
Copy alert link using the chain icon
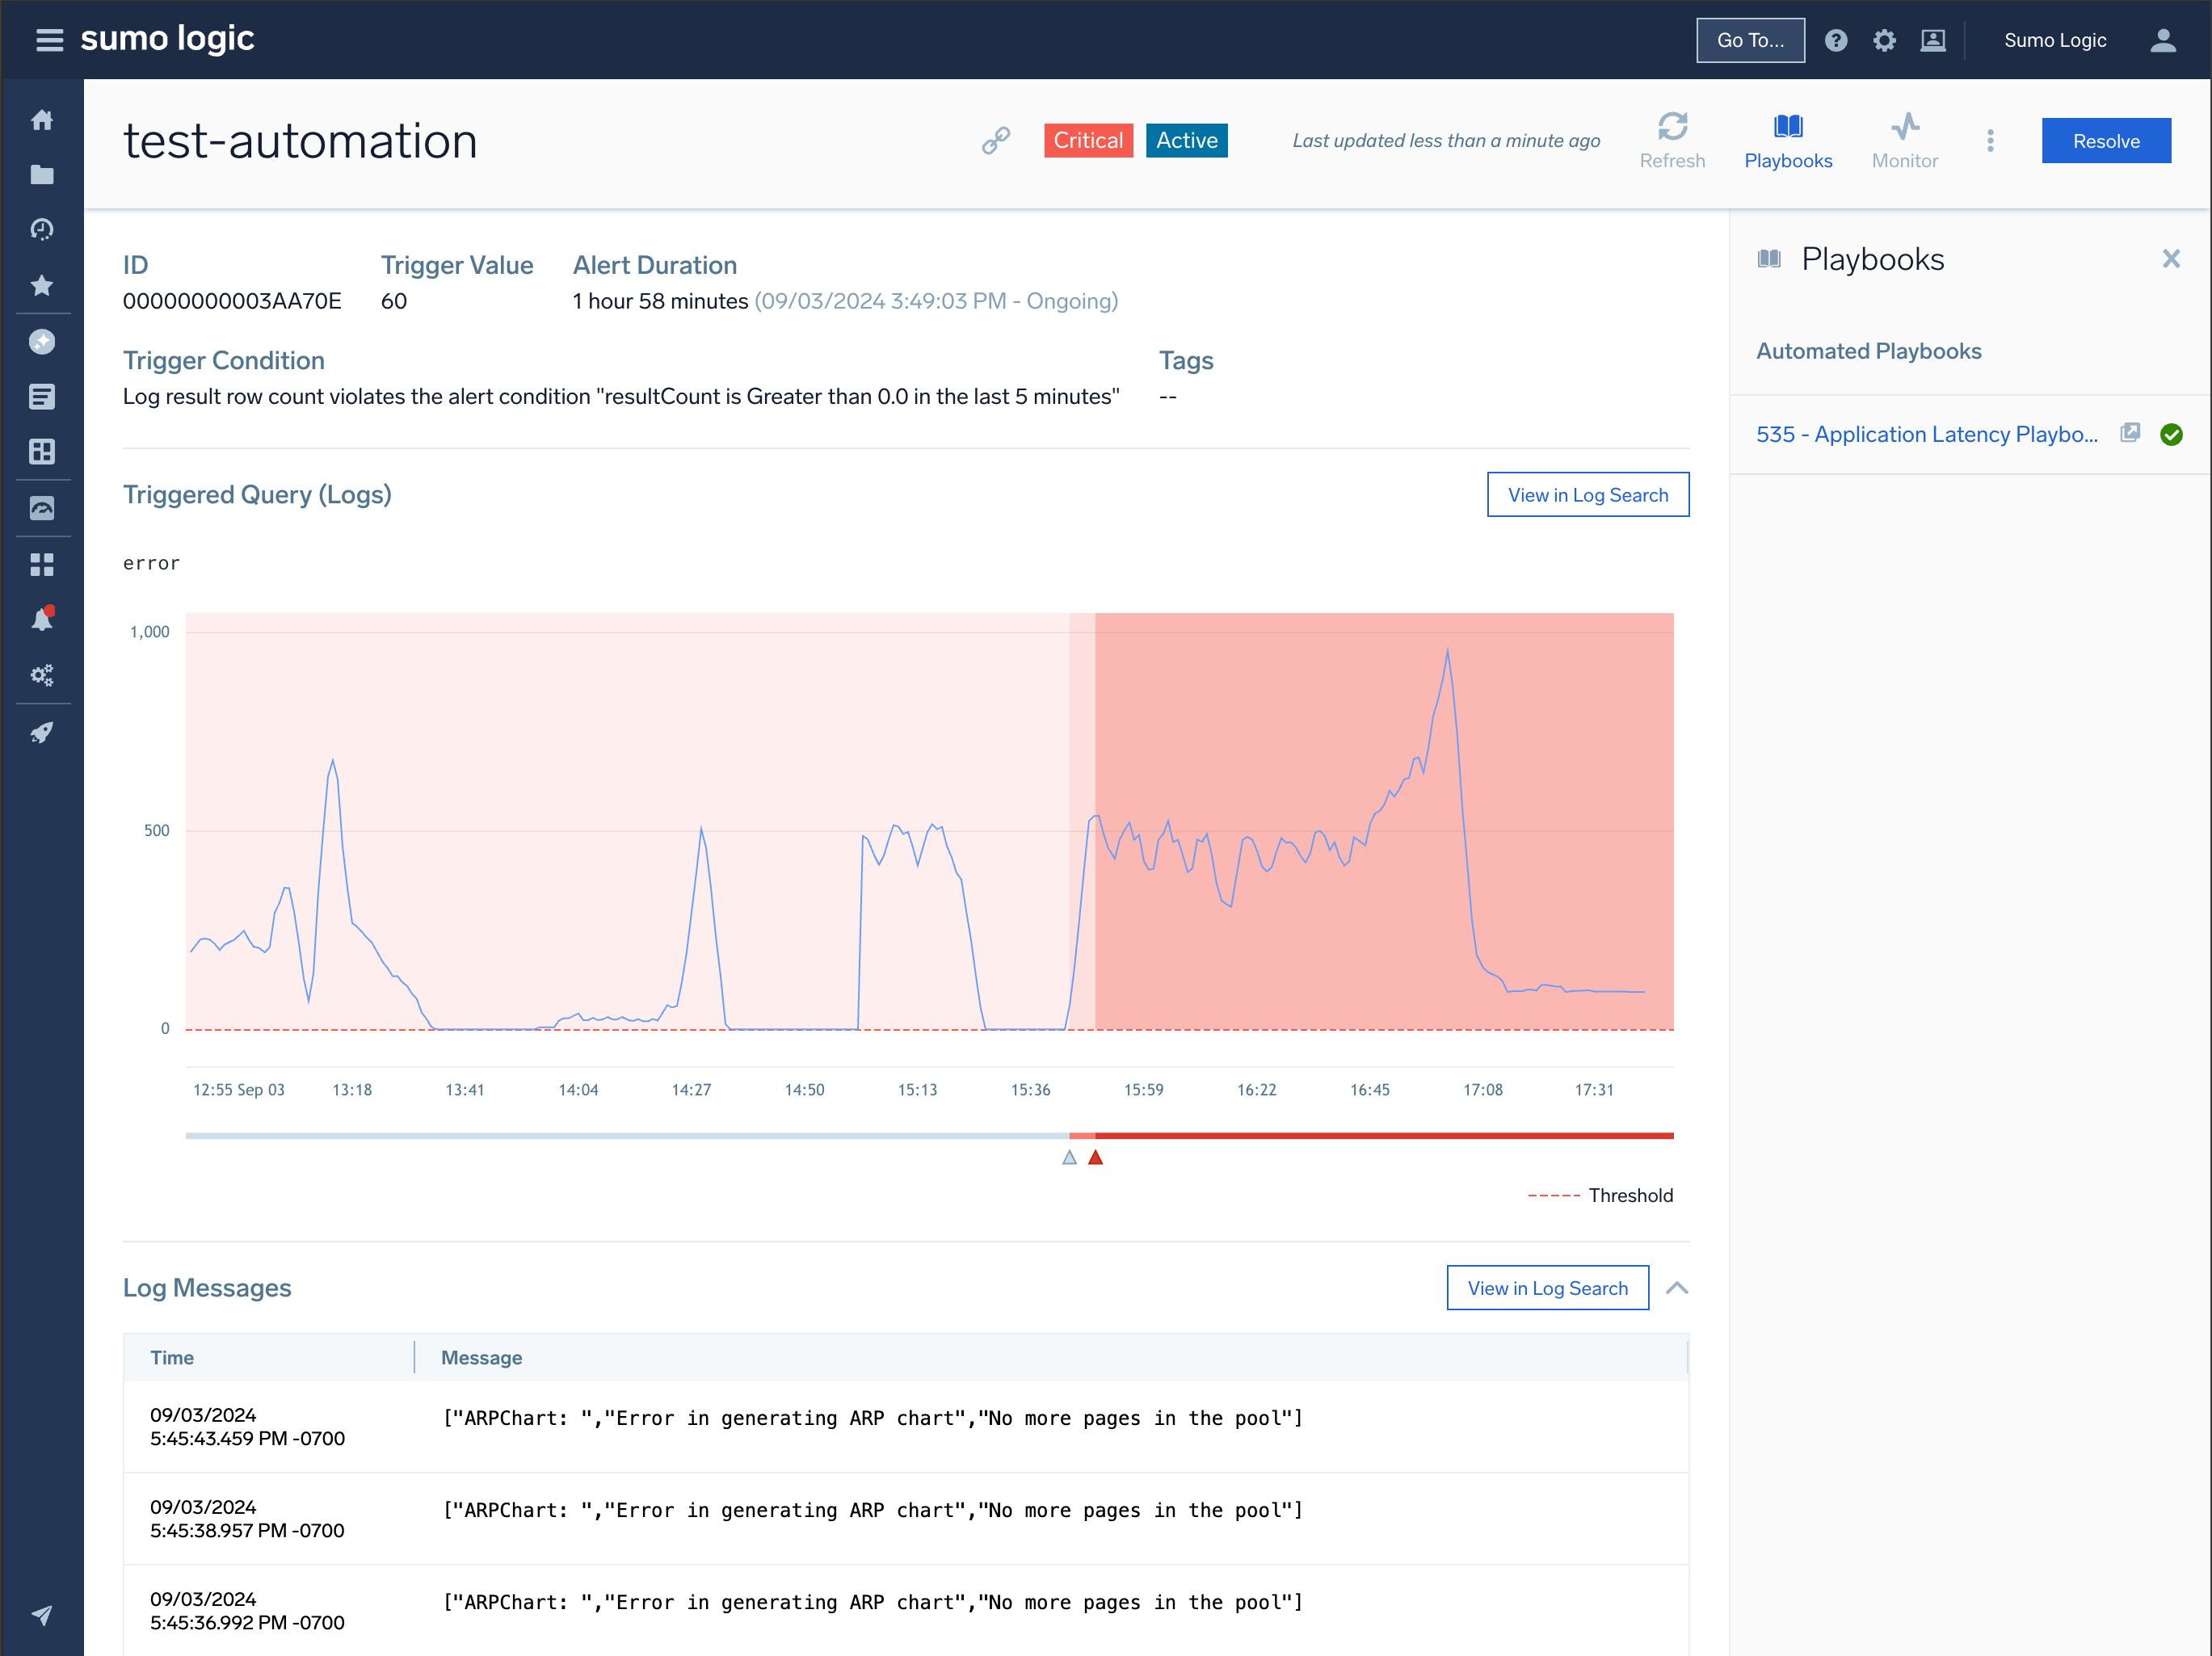[996, 140]
